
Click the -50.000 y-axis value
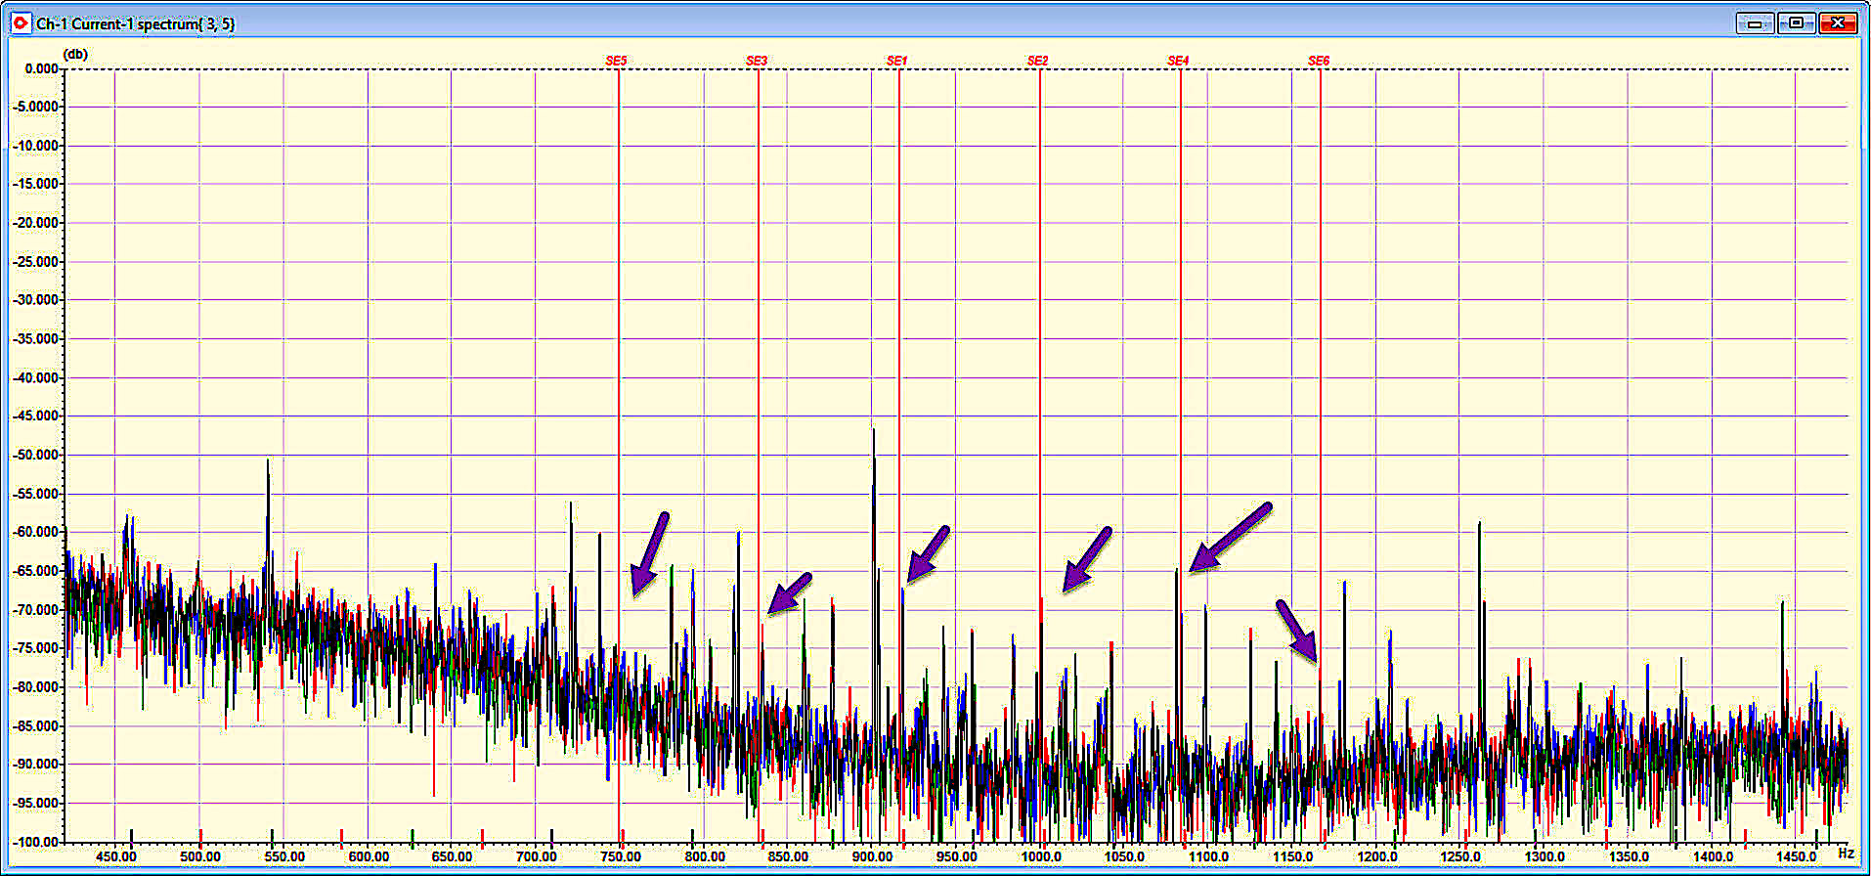click(x=36, y=455)
